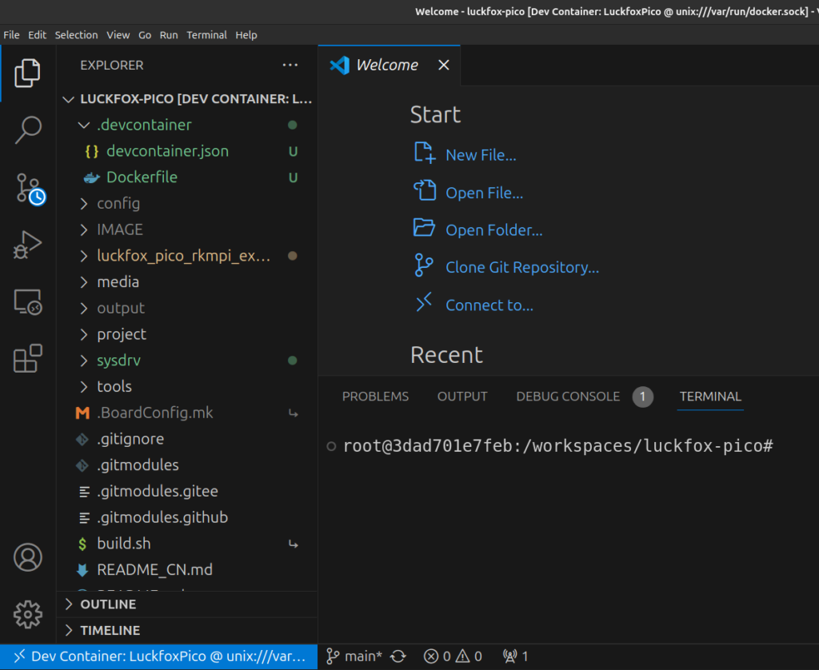Screen dimensions: 819x670
Task: Click the Open Folder... link
Action: point(493,229)
